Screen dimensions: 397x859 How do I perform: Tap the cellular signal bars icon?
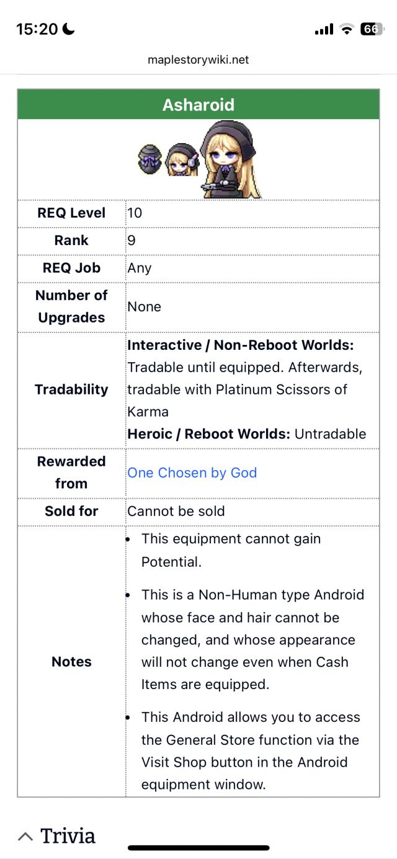click(x=324, y=30)
